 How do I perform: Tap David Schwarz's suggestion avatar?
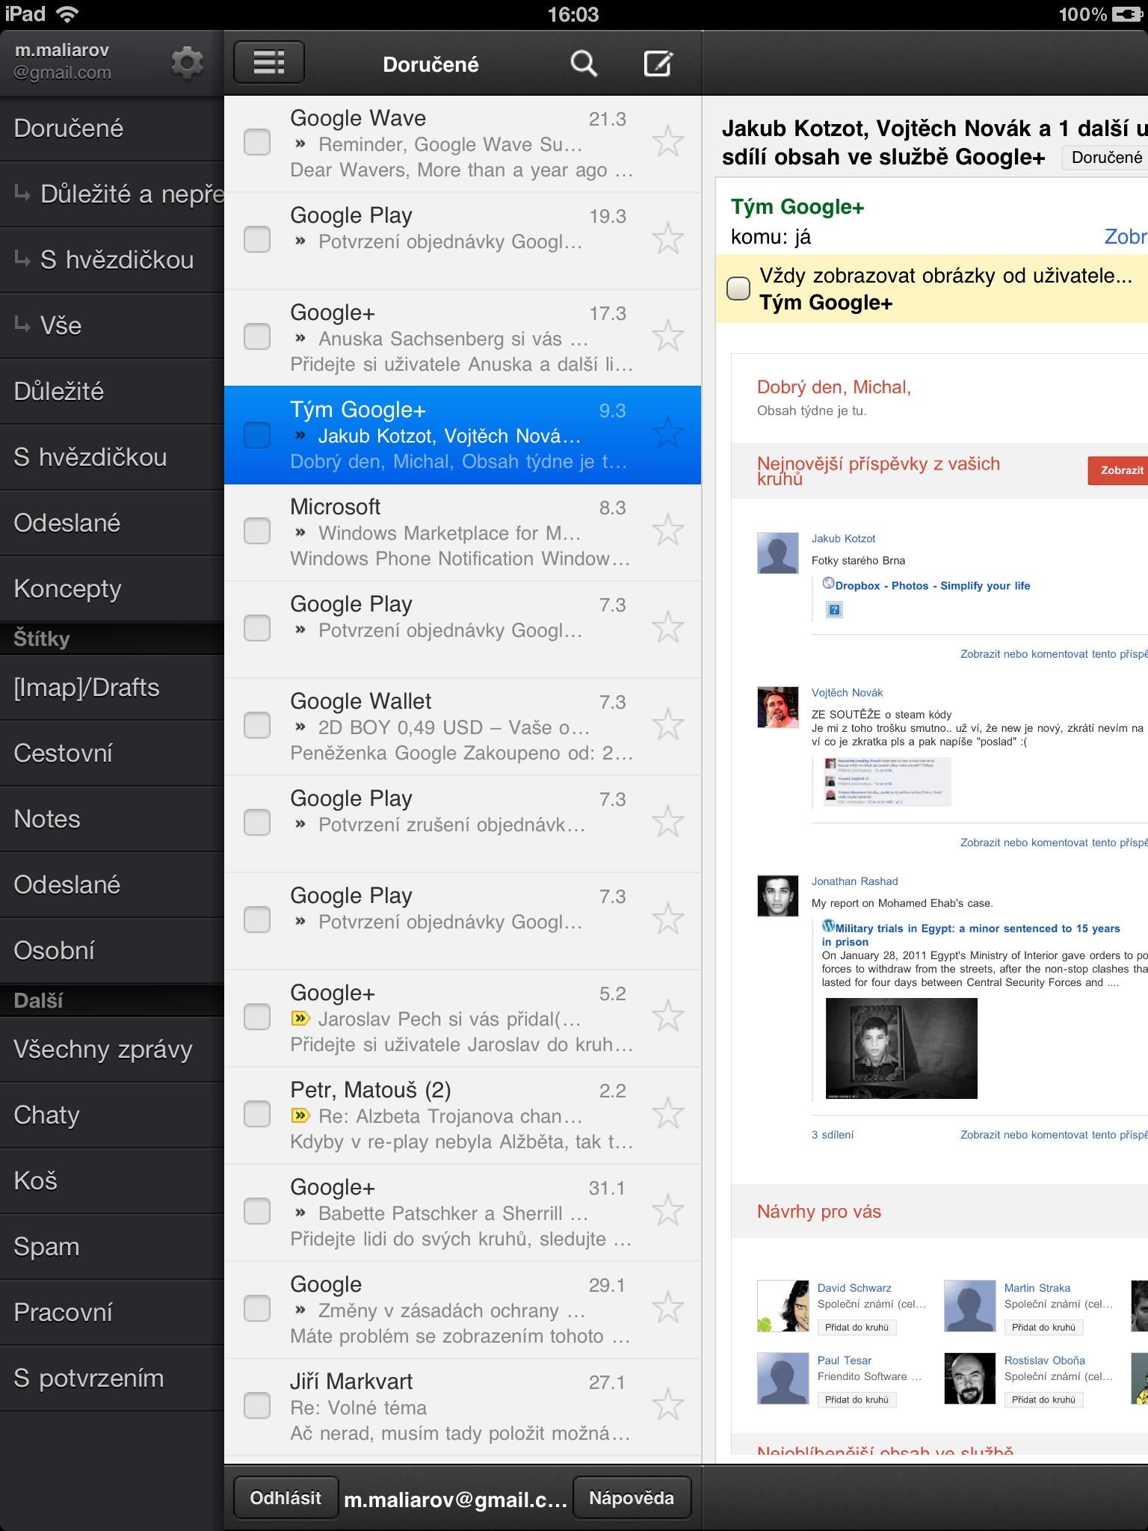783,1306
